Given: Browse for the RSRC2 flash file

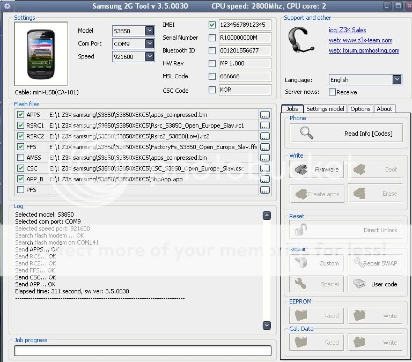Looking at the screenshot, I should pos(265,136).
